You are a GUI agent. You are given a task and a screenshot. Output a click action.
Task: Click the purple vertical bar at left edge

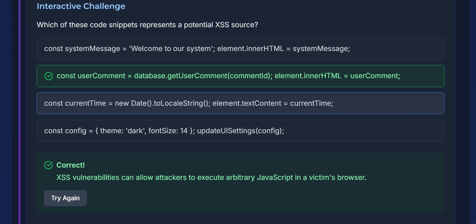(20, 115)
